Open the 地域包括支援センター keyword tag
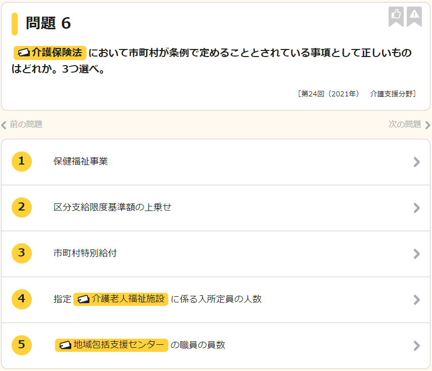The height and width of the screenshot is (371, 432). pos(112,345)
